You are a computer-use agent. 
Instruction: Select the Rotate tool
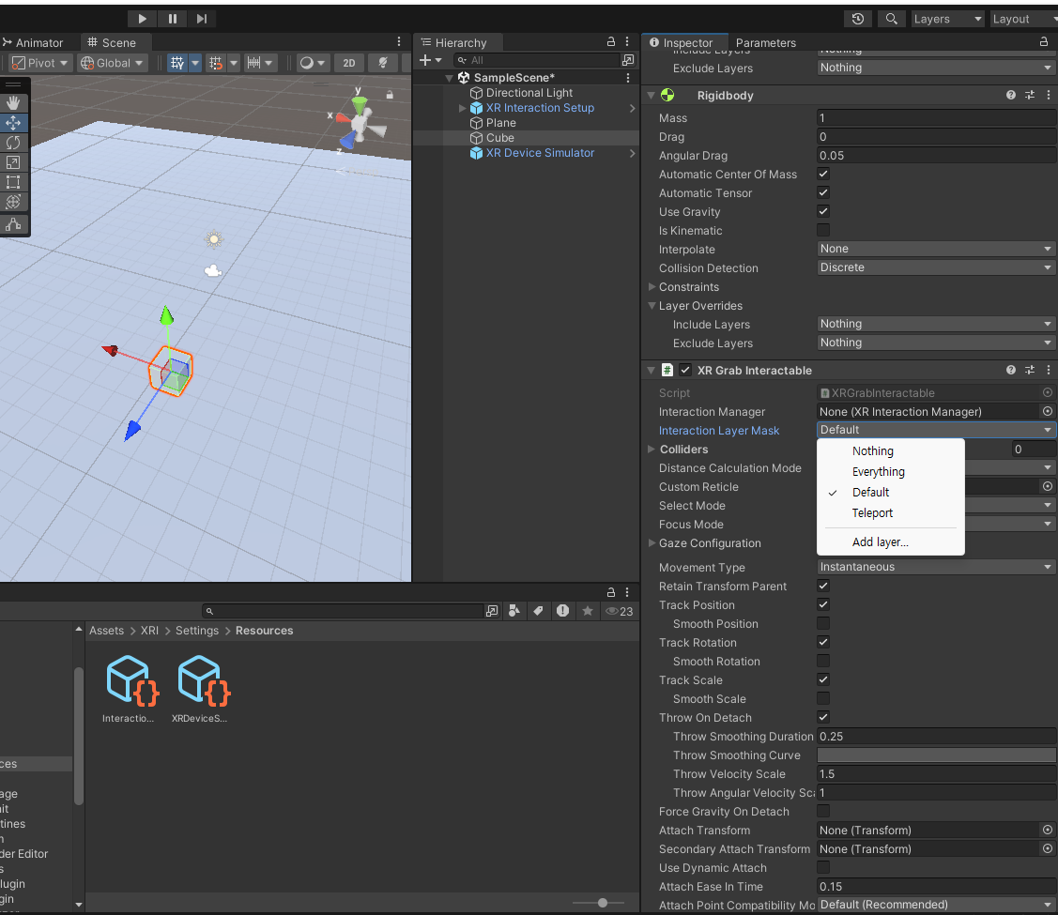click(x=13, y=143)
